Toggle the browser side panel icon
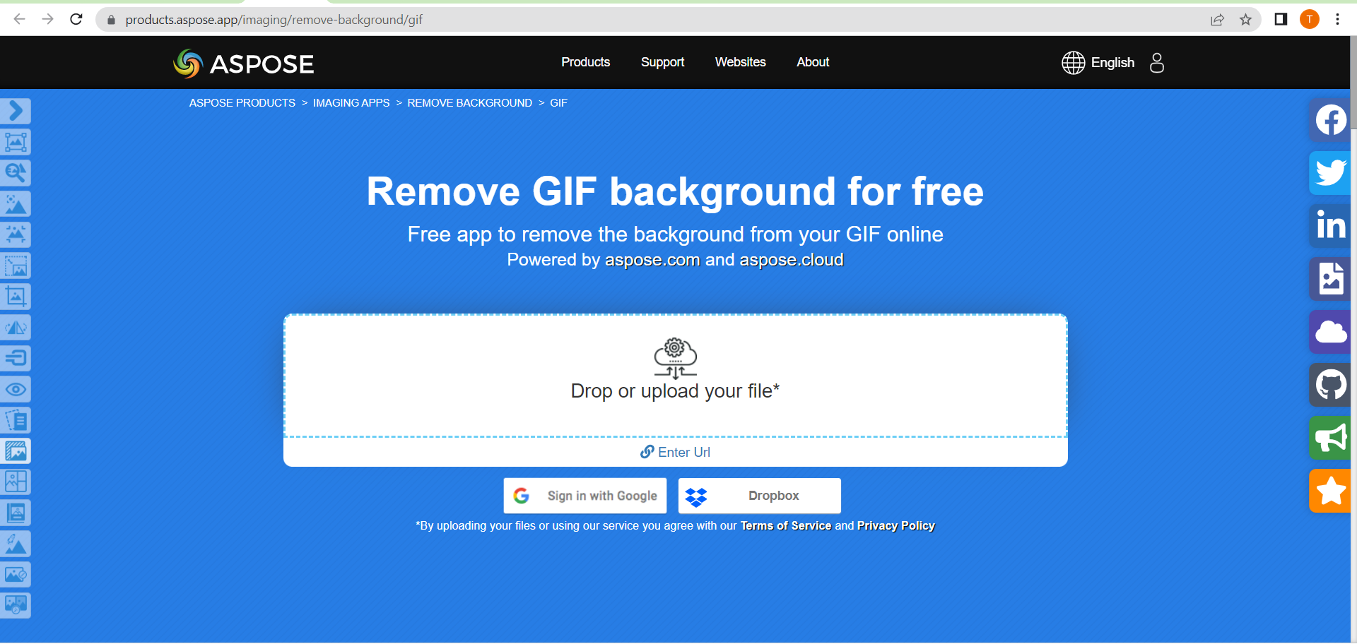The width and height of the screenshot is (1357, 644). pos(1281,19)
